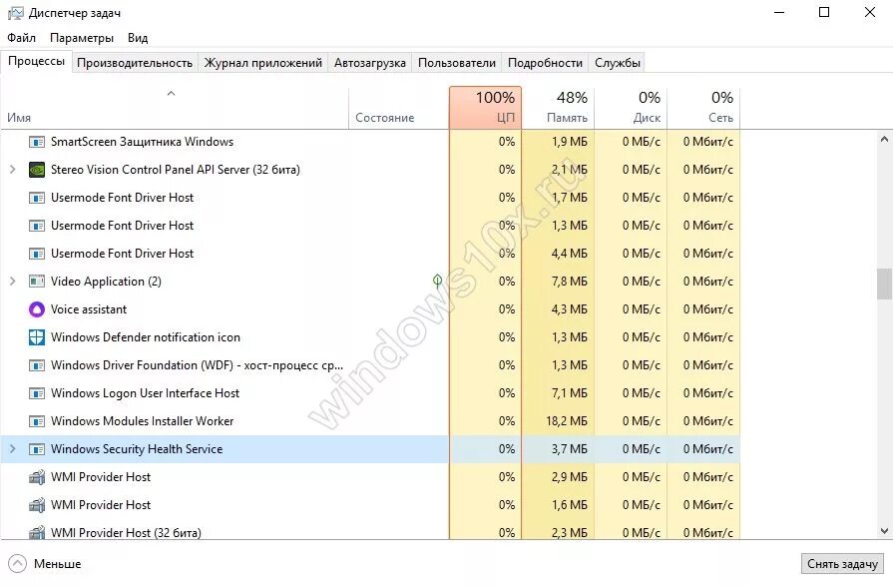Click the vertical scrollbar thumb
Image resolution: width=893 pixels, height=586 pixels.
[x=884, y=284]
